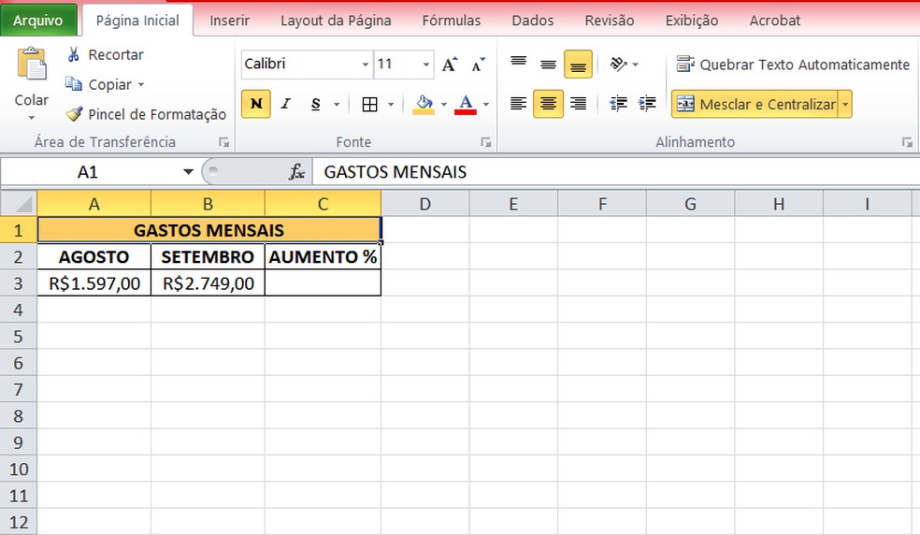This screenshot has width=920, height=535.
Task: Toggle italic I formatting
Action: (286, 104)
